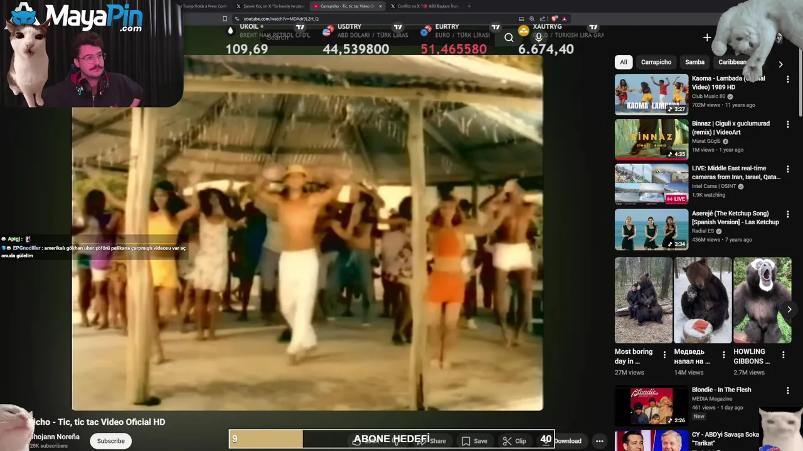This screenshot has height=451, width=803.
Task: Click Kaoma - Lambada video title
Action: pos(728,83)
